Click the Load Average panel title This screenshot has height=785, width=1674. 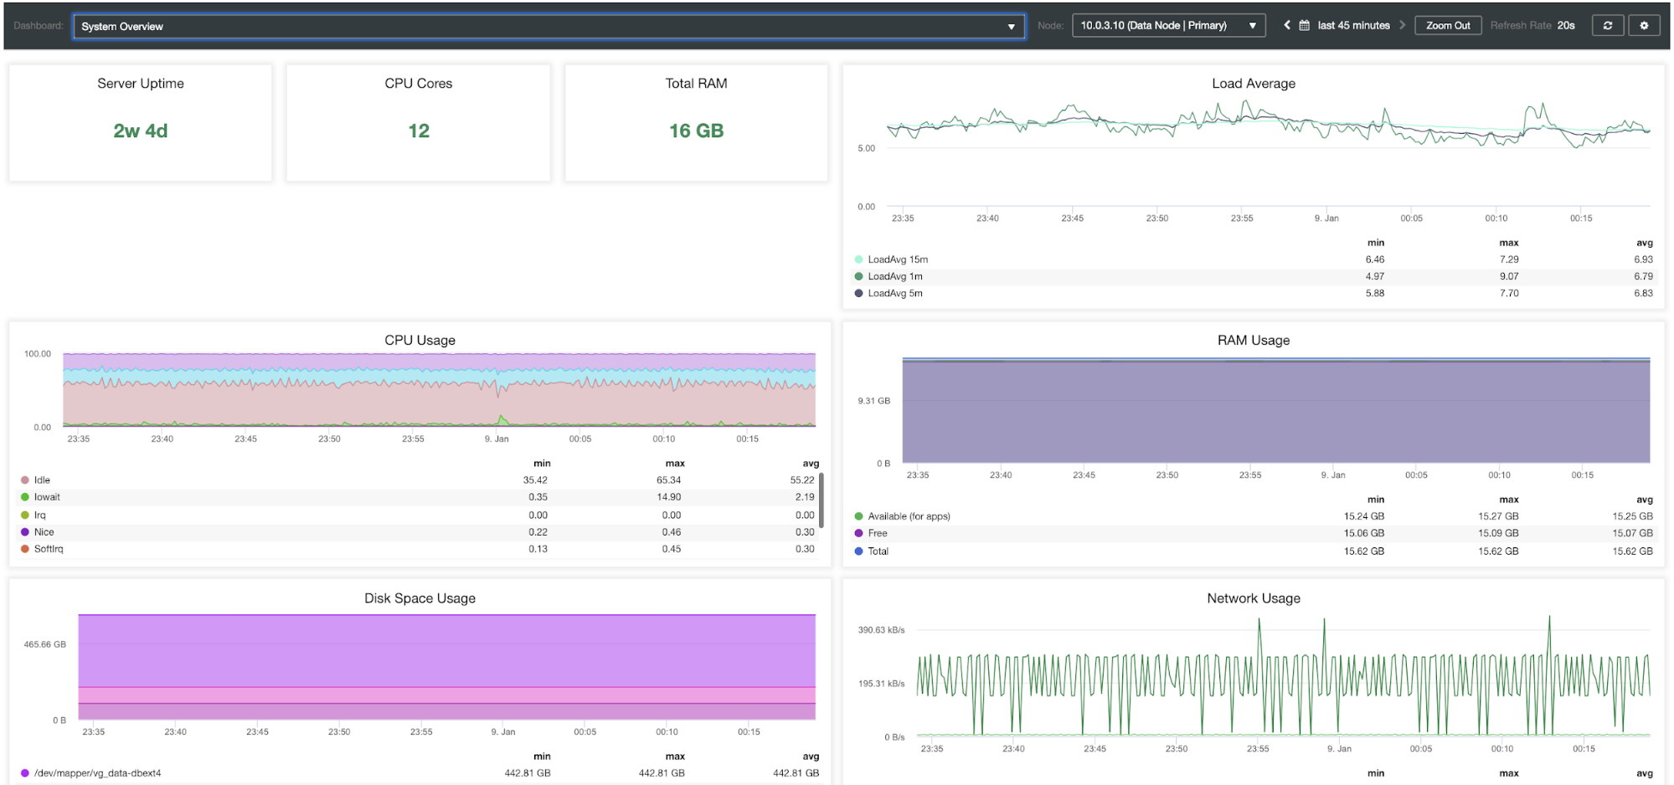coord(1254,84)
